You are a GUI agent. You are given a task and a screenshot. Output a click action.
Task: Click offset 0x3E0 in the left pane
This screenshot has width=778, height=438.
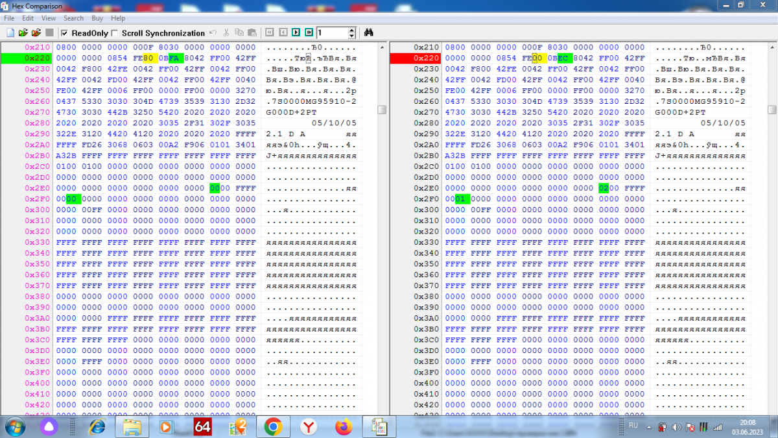click(37, 361)
